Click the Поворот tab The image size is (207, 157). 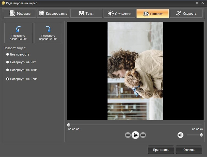point(153,13)
